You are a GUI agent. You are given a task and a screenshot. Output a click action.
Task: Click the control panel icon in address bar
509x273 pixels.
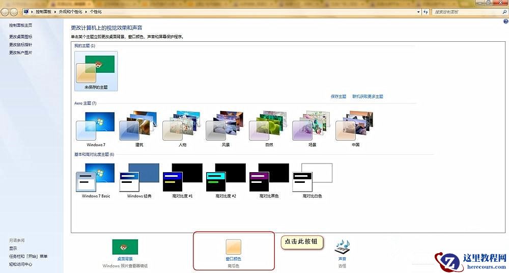[x=26, y=12]
